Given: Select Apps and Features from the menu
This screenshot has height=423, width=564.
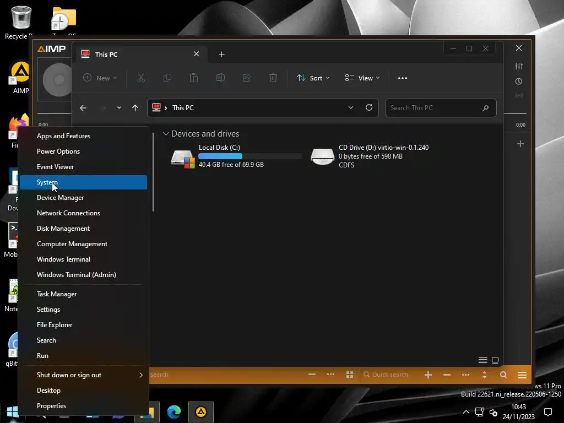Looking at the screenshot, I should point(84,136).
